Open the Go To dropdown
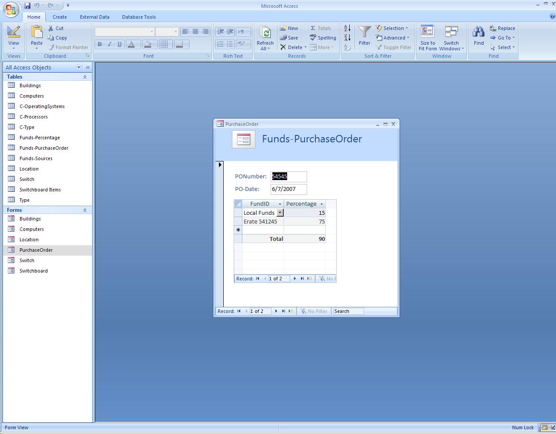556x434 pixels. [x=502, y=38]
